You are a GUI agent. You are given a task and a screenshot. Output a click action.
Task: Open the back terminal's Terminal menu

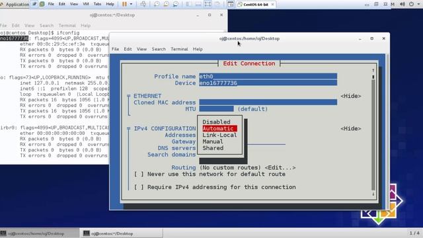click(x=67, y=25)
